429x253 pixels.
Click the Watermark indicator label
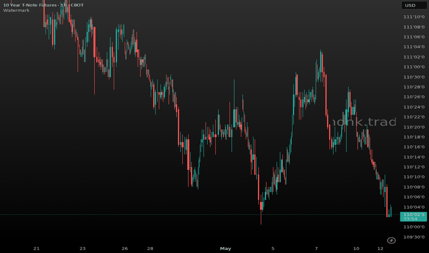[16, 11]
